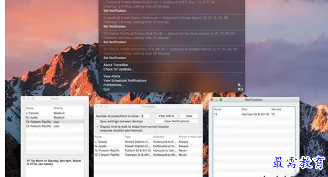328x177 pixels.
Task: Open About TransitBar from the menu
Action: pos(116,65)
